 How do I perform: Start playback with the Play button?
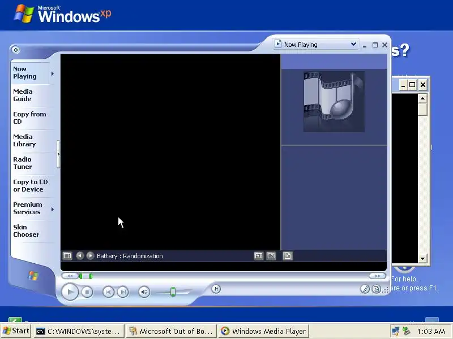tap(70, 292)
